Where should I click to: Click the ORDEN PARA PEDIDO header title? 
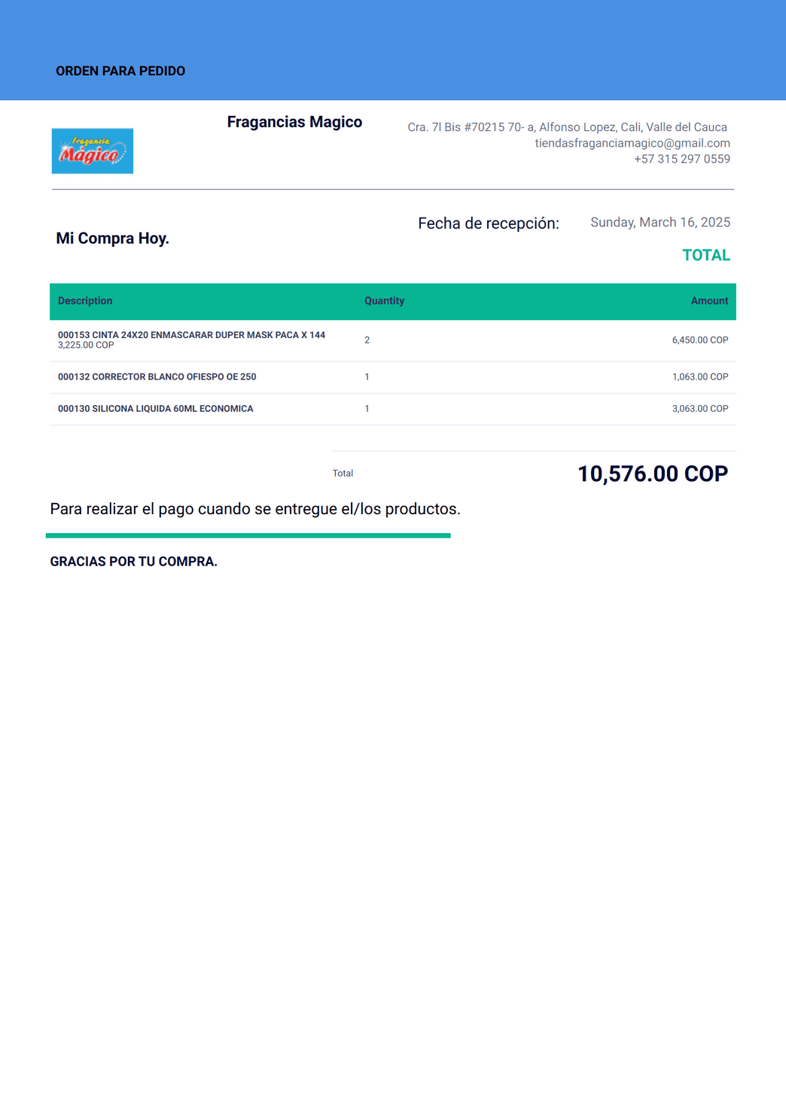(120, 71)
